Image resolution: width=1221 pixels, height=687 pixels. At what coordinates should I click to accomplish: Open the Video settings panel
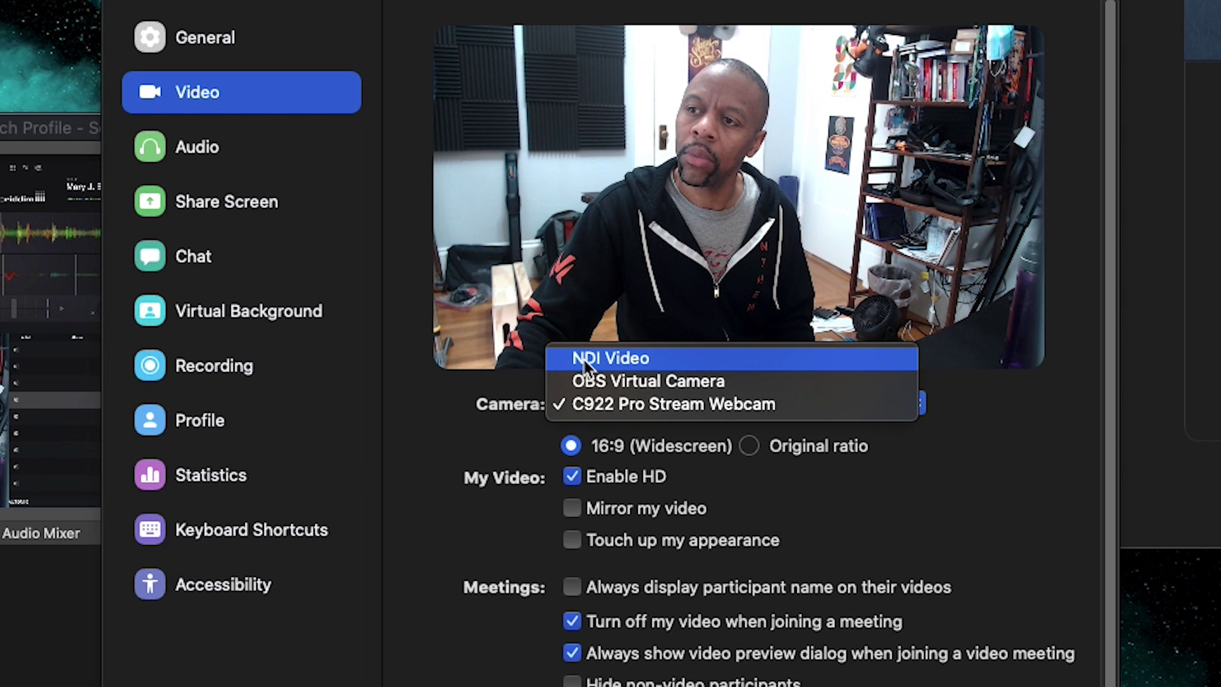pyautogui.click(x=240, y=92)
